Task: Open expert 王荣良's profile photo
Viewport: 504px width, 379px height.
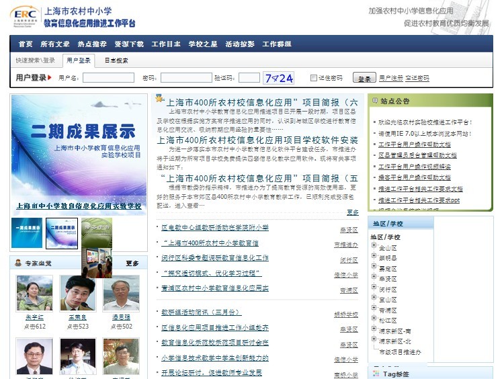Action: [x=78, y=293]
